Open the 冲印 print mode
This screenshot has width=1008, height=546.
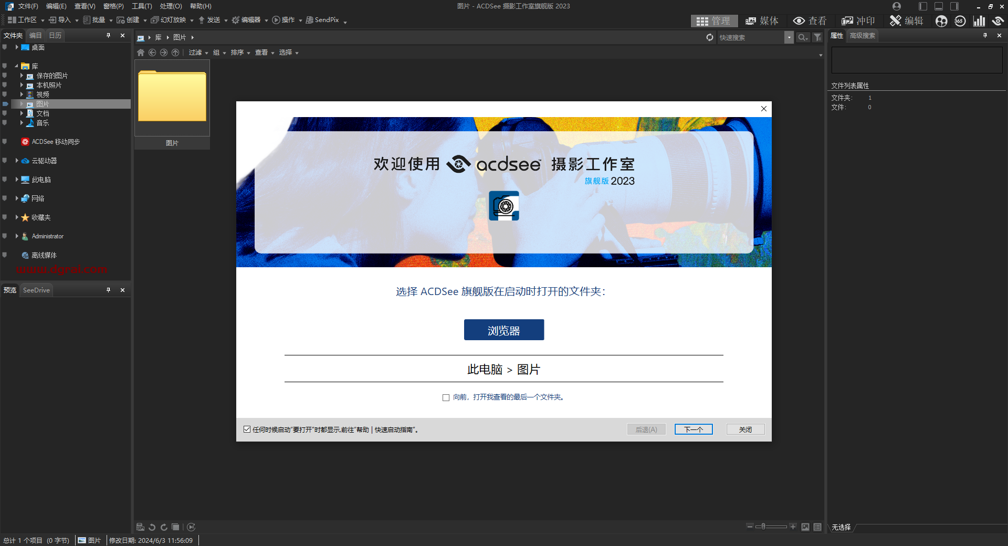(858, 21)
